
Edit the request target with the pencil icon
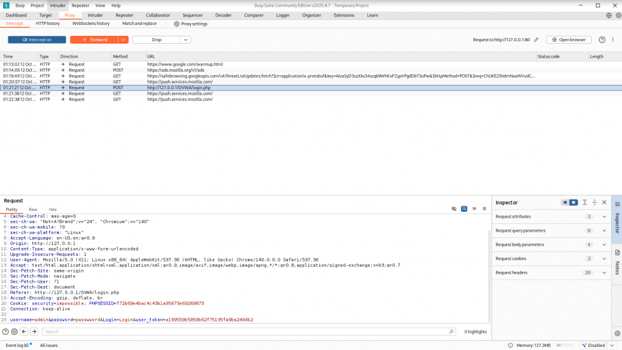[x=536, y=39]
